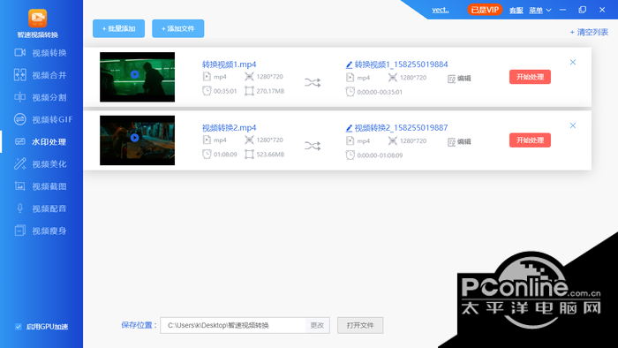Click the output resolution icon for 转换视频1
Screen dimensions: 618x348
coord(393,78)
